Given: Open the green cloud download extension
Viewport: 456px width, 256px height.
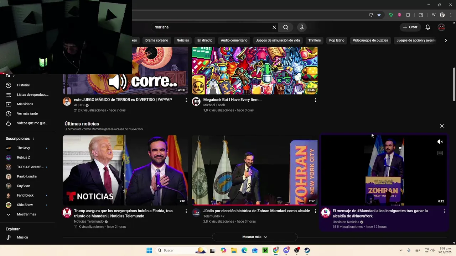Looking at the screenshot, I should click(x=391, y=15).
